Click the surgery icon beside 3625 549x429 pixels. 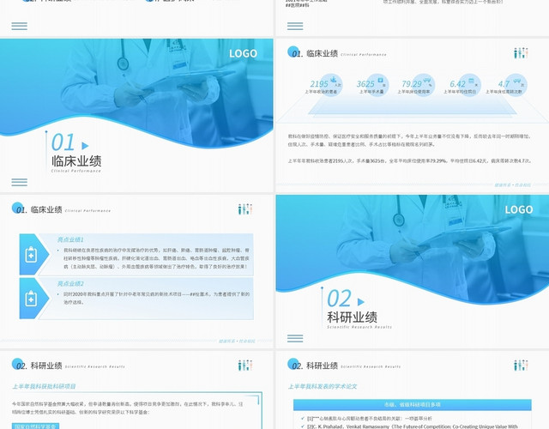pyautogui.click(x=381, y=80)
